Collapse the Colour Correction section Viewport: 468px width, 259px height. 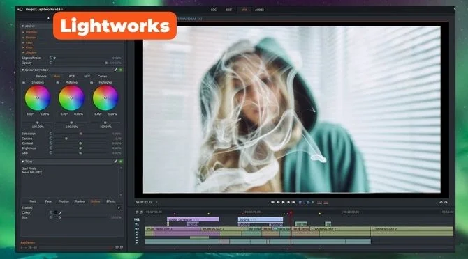pyautogui.click(x=22, y=70)
